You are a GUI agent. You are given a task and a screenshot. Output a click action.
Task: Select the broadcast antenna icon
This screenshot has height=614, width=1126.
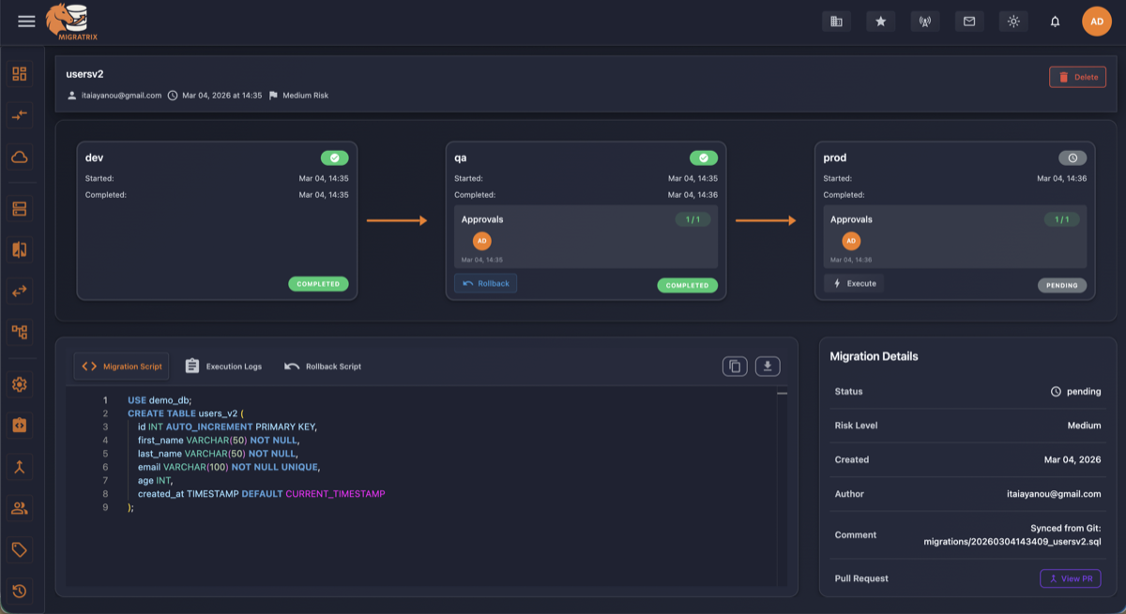(x=925, y=21)
